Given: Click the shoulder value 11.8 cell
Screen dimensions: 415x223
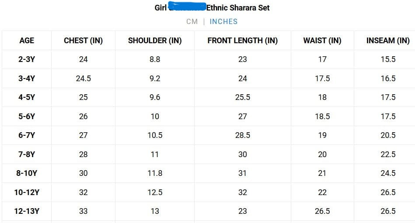Looking at the screenshot, I should point(155,173).
